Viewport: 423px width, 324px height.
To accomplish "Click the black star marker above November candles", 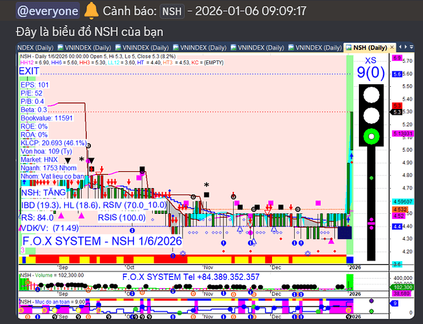I will (x=207, y=185).
